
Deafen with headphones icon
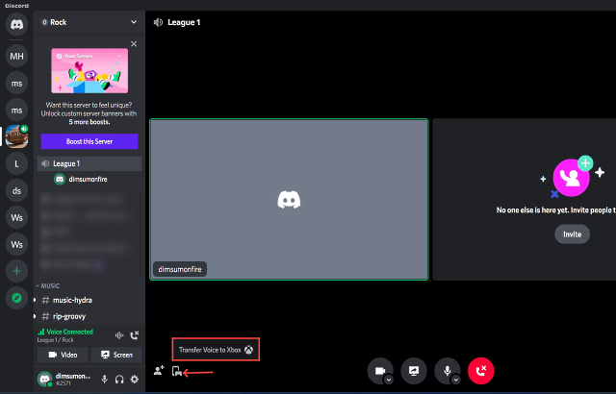119,379
